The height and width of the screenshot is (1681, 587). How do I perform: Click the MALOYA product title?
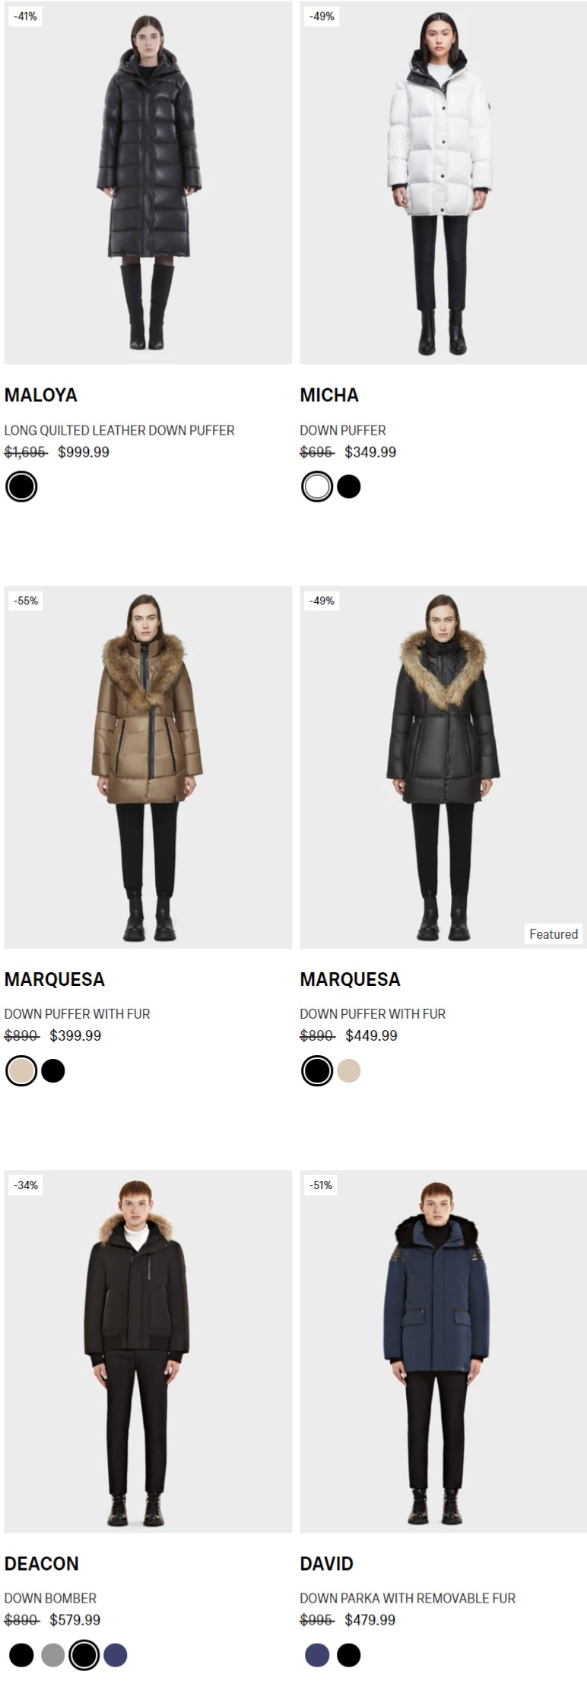click(41, 395)
